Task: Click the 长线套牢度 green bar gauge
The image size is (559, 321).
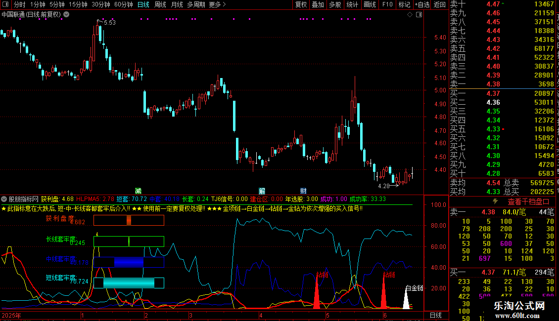Action: 129,241
